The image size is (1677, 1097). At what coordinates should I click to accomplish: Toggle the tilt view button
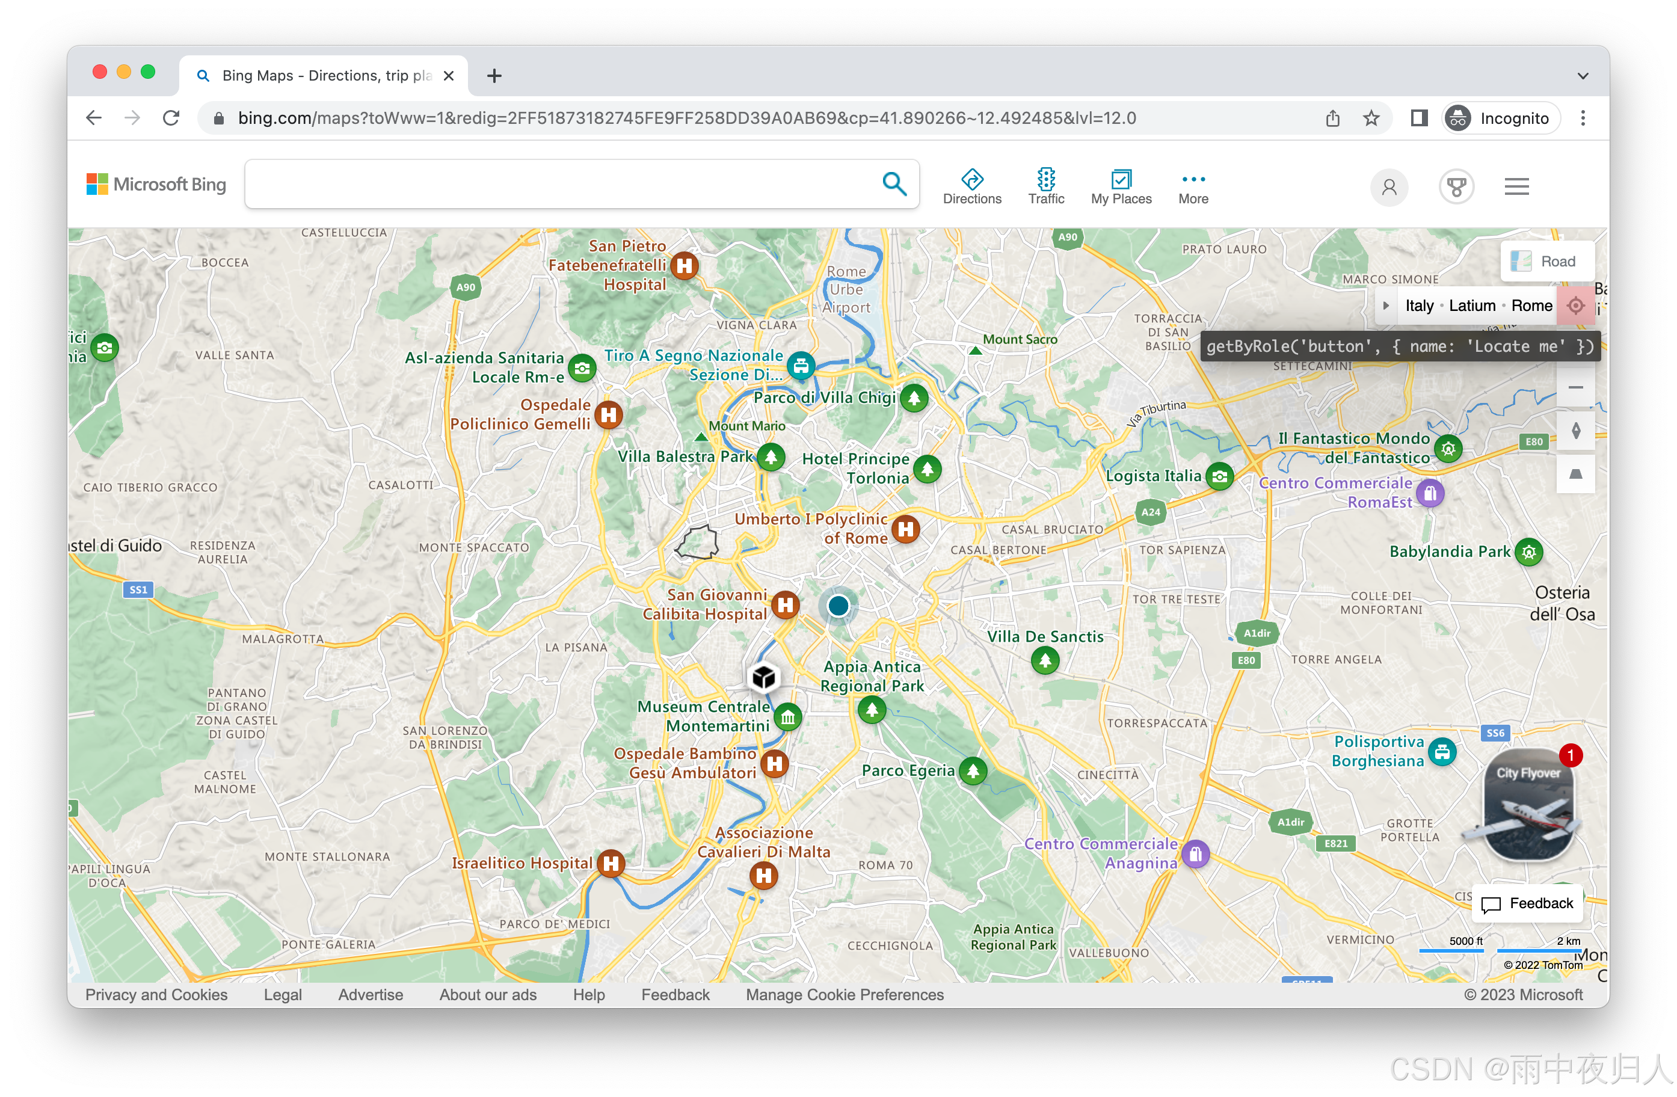(x=1575, y=474)
